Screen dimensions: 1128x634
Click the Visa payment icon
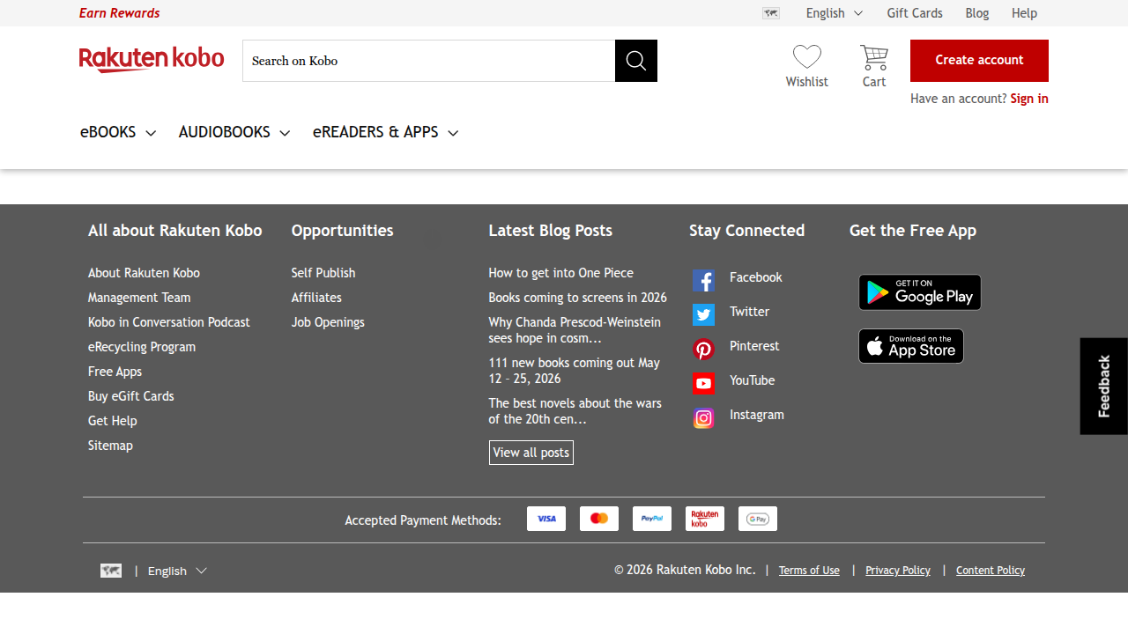(x=546, y=519)
